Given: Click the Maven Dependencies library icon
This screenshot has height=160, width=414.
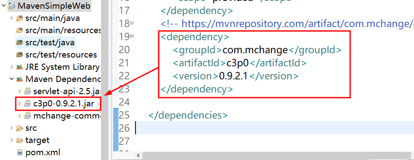Looking at the screenshot, I should click(x=20, y=79).
